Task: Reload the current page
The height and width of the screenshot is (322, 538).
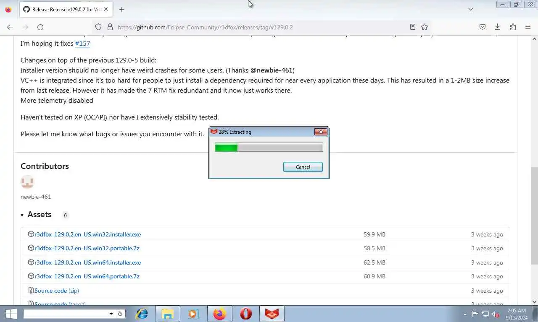Action: [x=40, y=27]
